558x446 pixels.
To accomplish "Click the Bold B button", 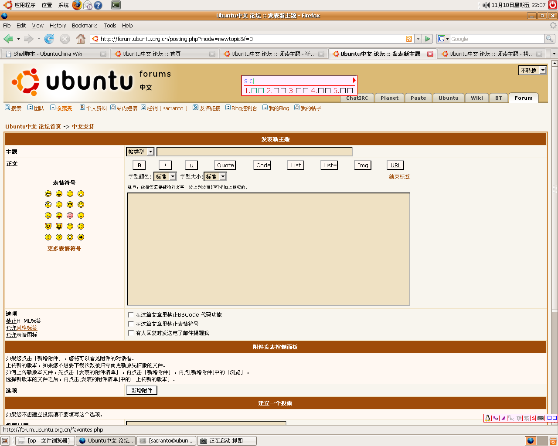I will pos(139,165).
